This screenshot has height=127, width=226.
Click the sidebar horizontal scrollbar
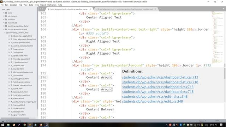coord(15,118)
